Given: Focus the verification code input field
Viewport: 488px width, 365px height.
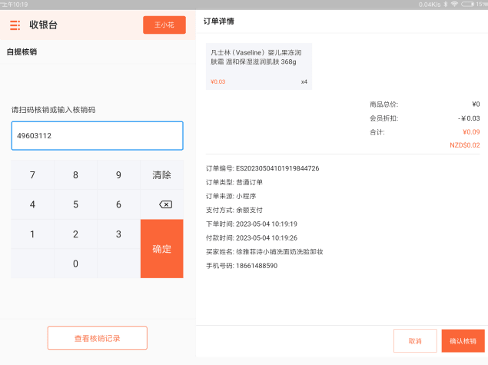Looking at the screenshot, I should 98,136.
